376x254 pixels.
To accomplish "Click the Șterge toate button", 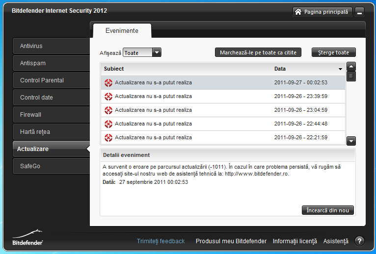I will tap(334, 52).
